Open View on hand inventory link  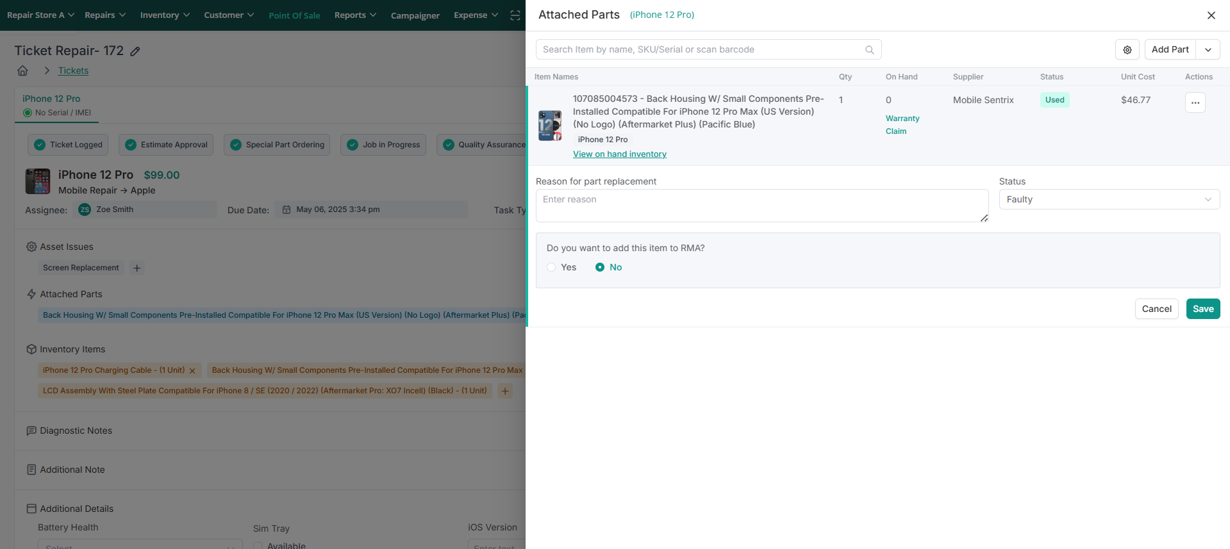pos(620,154)
